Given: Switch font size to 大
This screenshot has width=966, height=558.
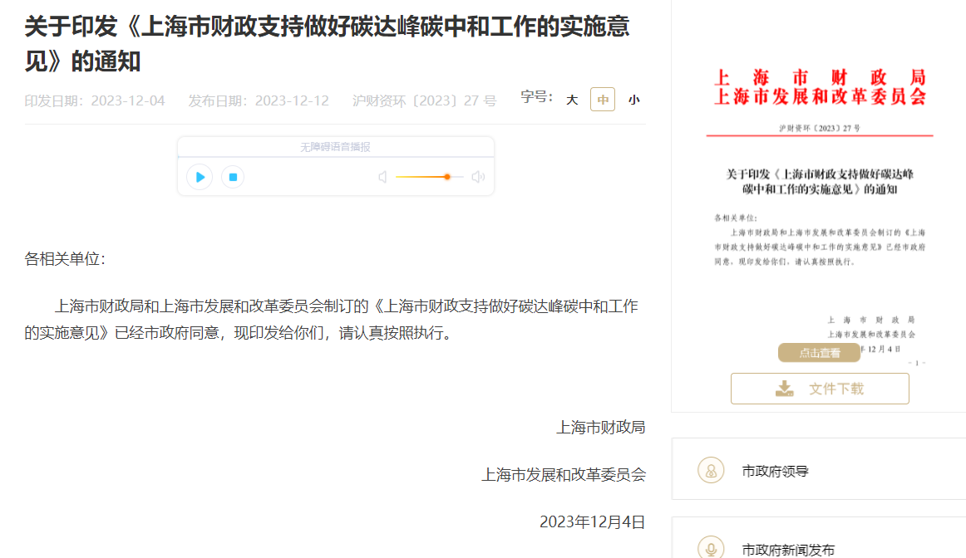Looking at the screenshot, I should coord(571,99).
